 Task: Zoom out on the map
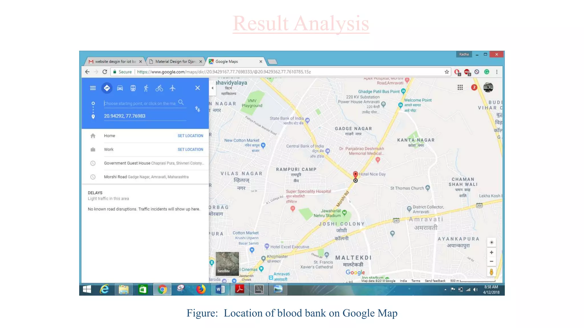pos(491,261)
